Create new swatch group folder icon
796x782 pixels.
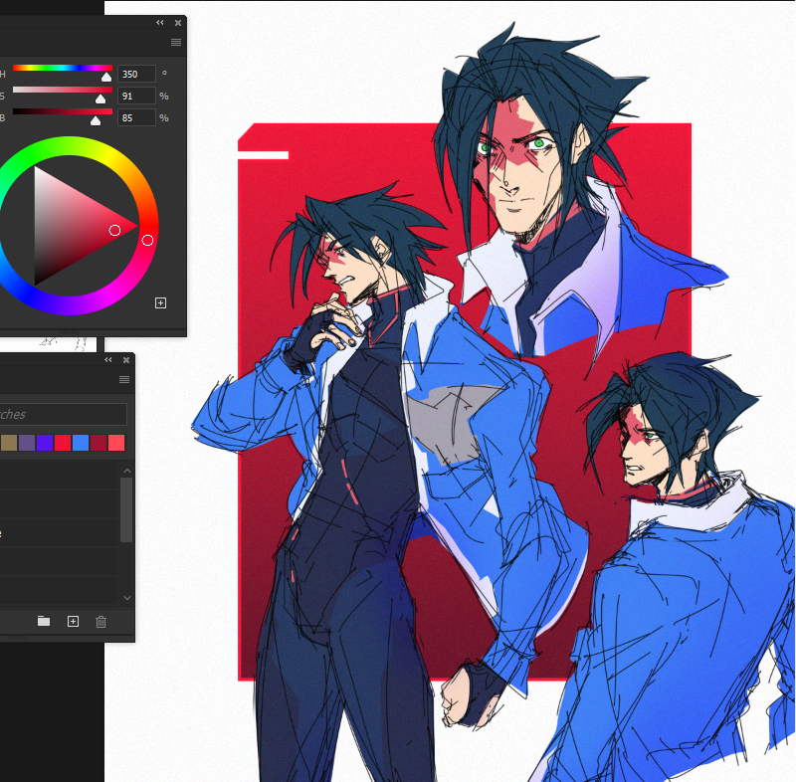pos(44,621)
